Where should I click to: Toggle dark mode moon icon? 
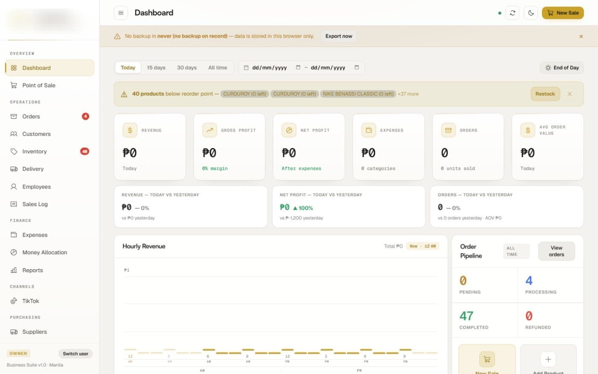[531, 13]
